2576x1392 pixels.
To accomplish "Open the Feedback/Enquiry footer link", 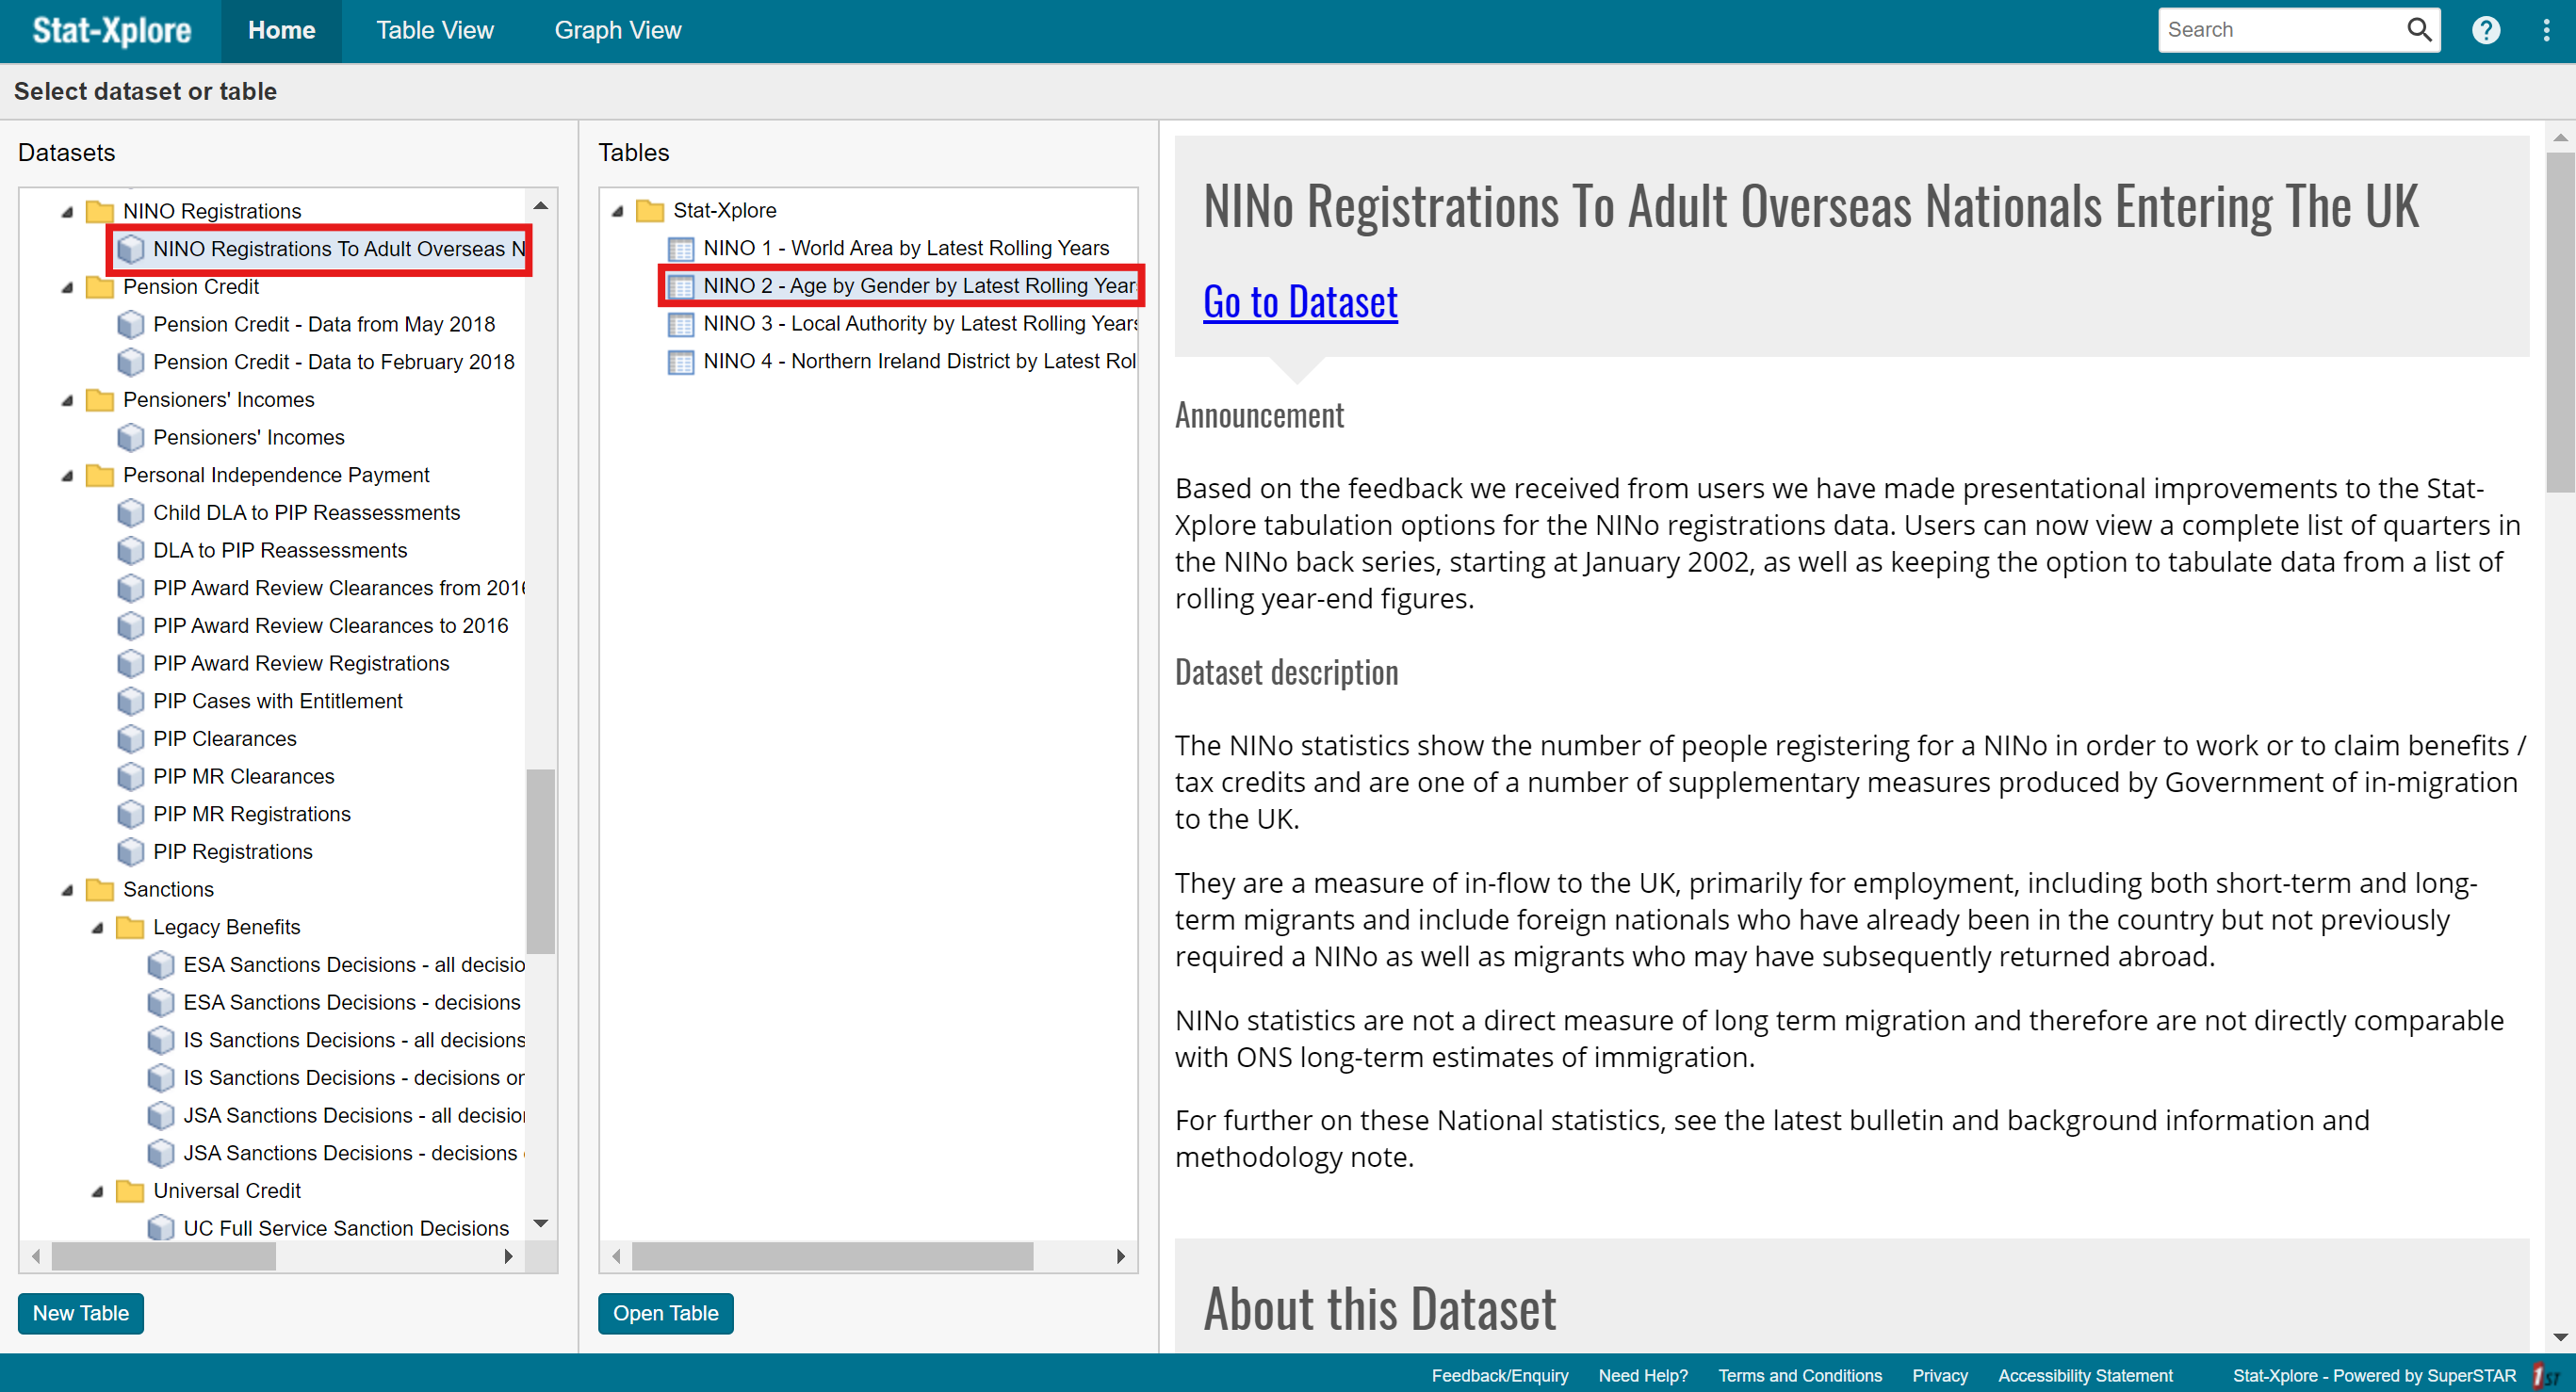I will click(1499, 1375).
